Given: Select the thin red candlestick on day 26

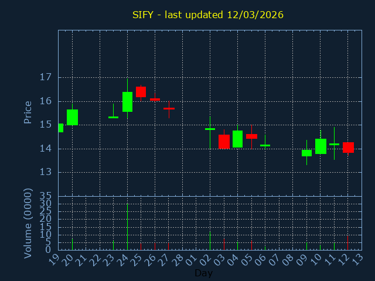Looking at the screenshot, I should coord(155,100).
